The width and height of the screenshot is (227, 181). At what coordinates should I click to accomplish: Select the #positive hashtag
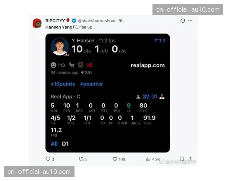coord(91,84)
